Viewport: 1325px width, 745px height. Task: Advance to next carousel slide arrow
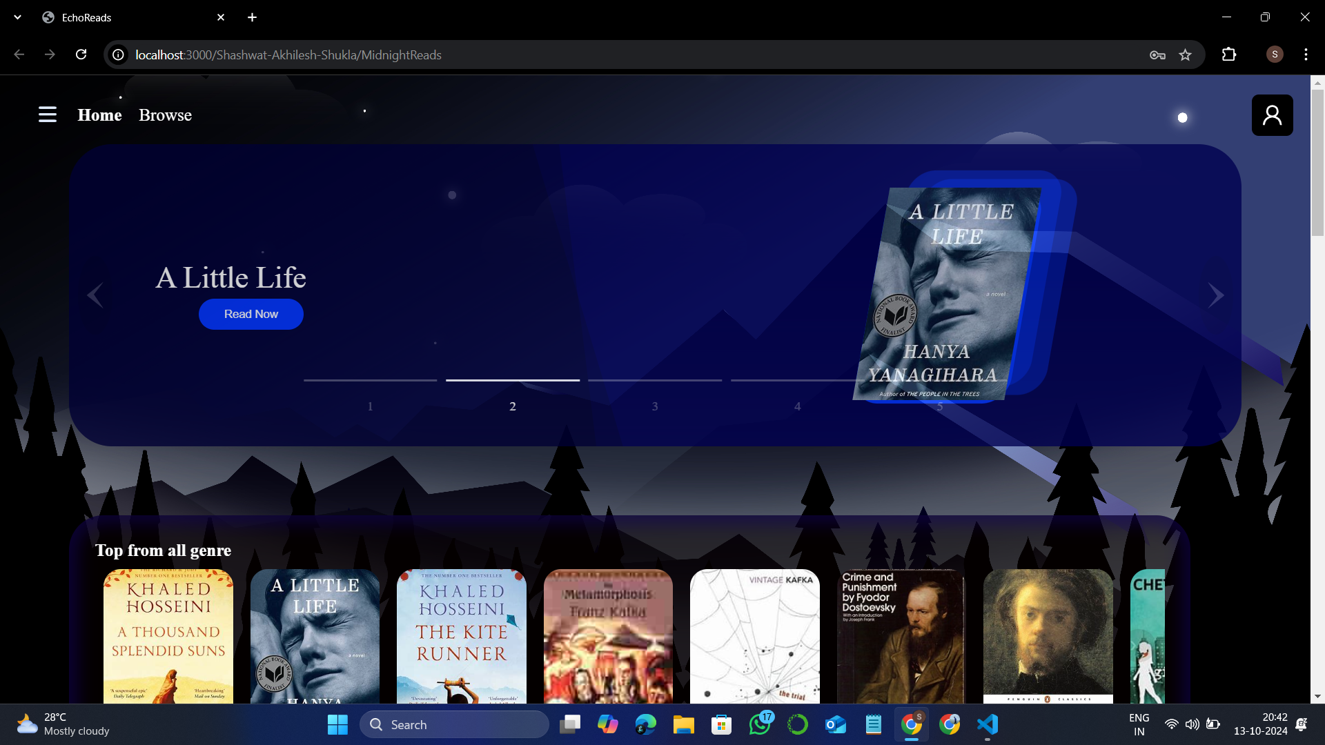pyautogui.click(x=1215, y=295)
